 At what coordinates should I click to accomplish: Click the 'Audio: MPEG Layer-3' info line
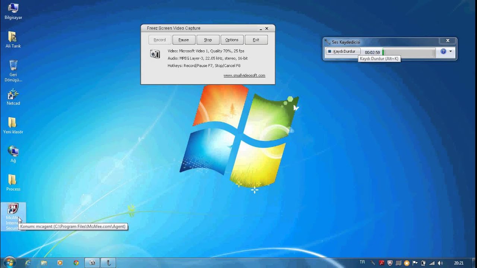pos(208,58)
